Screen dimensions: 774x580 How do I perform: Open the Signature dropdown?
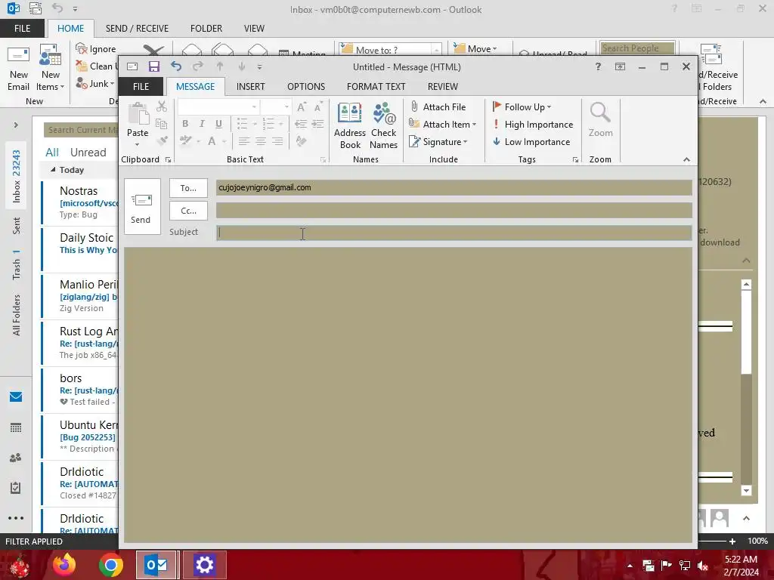[438, 142]
